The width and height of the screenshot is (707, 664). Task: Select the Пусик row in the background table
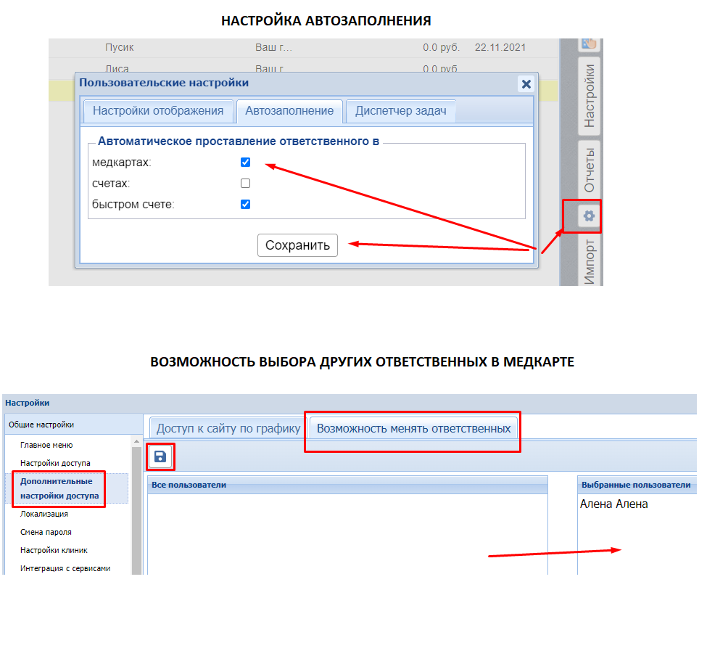pyautogui.click(x=303, y=48)
